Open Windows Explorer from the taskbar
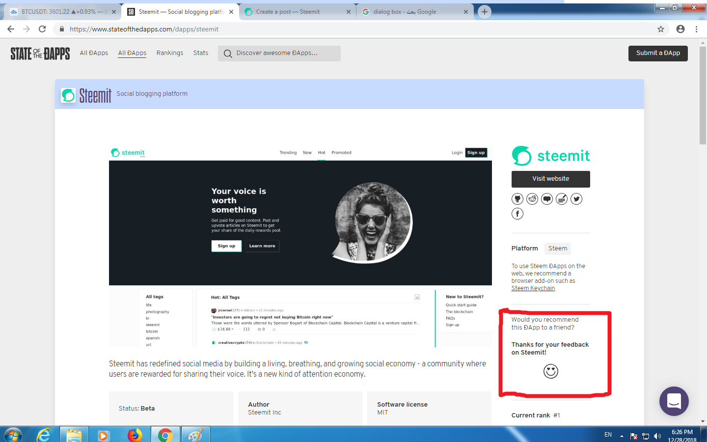The width and height of the screenshot is (707, 442). coord(74,435)
